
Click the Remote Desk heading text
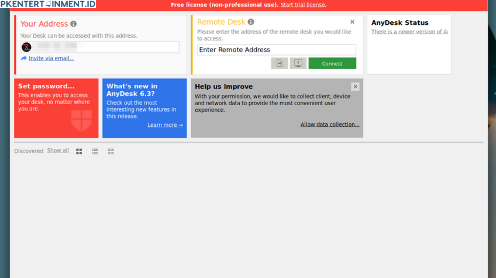(221, 22)
